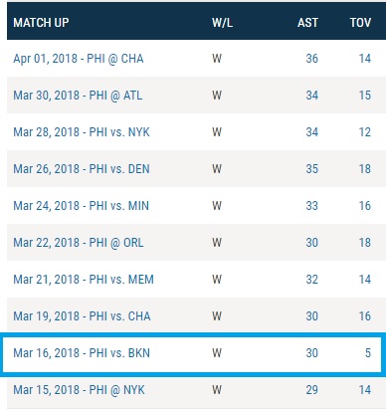Click the 32 assists value for MEM game
The height and width of the screenshot is (409, 386).
tap(311, 280)
